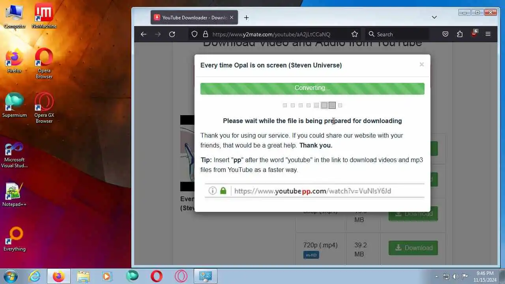Click the last taskbar application button

(205, 276)
